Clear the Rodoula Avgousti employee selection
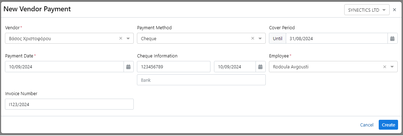 pyautogui.click(x=385, y=67)
